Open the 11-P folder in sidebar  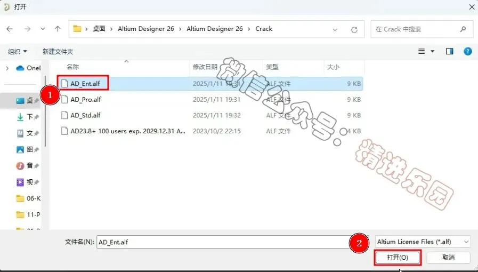(28, 214)
